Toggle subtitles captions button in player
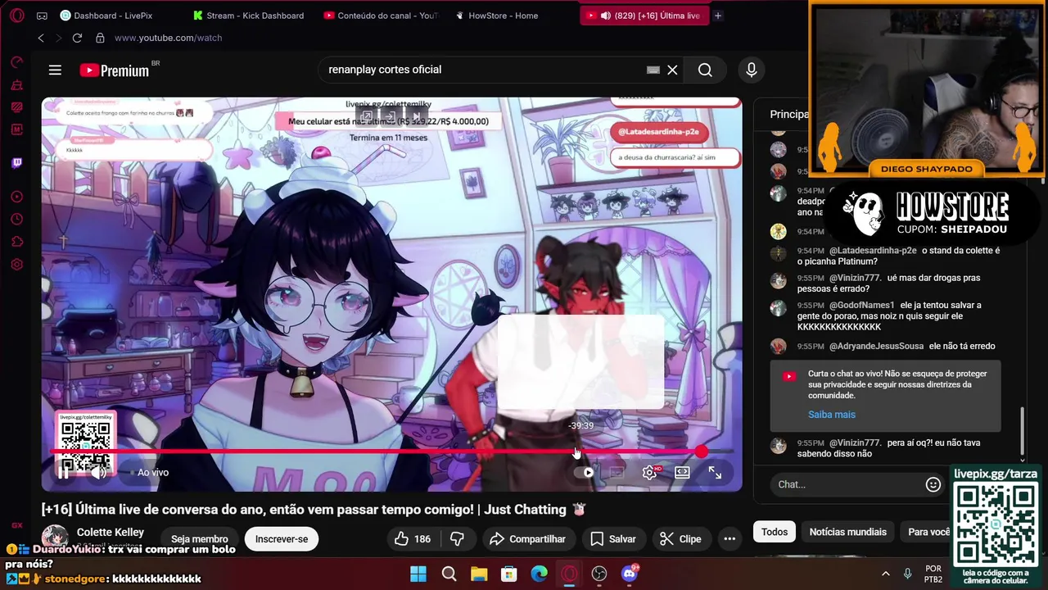1048x590 pixels. 617,472
